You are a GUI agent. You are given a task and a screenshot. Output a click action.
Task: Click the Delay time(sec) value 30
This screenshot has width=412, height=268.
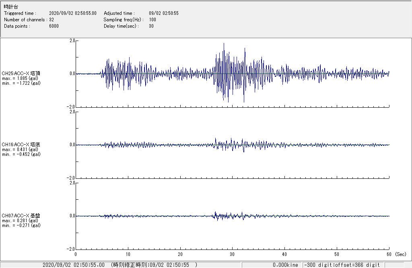point(151,26)
